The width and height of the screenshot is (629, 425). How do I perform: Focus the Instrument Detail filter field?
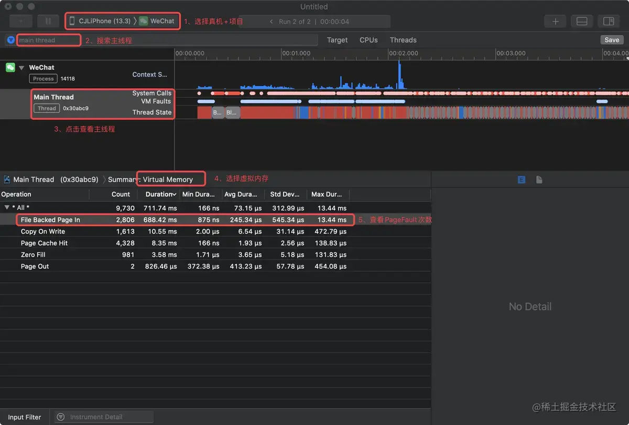coord(104,417)
